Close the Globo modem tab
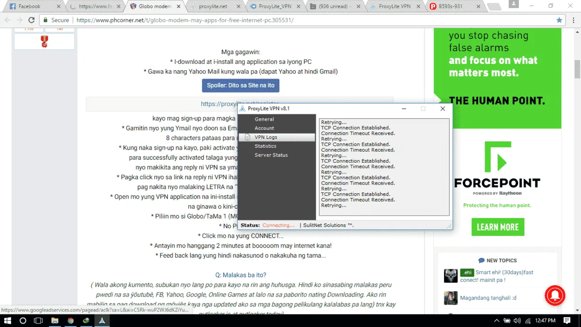This screenshot has height=327, width=581. click(180, 6)
